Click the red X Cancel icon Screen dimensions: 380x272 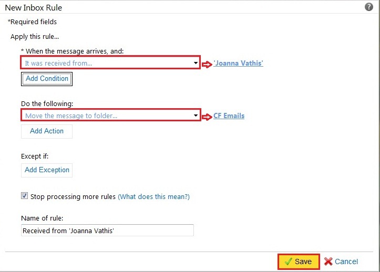click(x=328, y=261)
